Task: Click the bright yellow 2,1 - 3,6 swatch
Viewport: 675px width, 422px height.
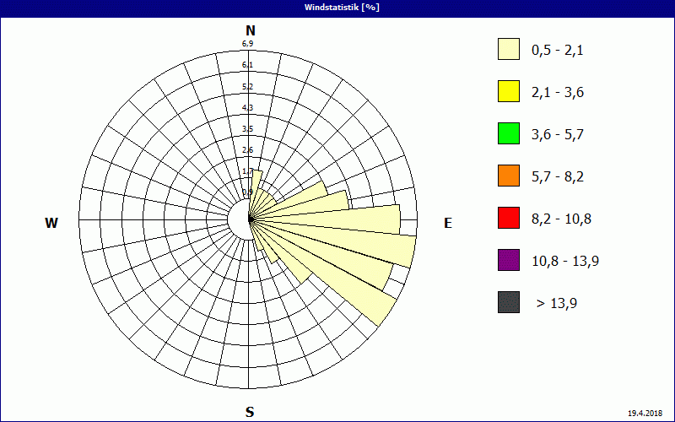Action: (509, 91)
